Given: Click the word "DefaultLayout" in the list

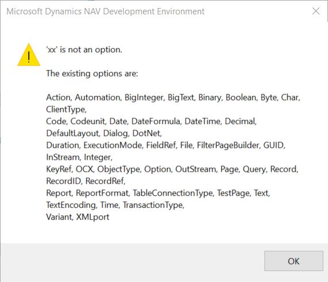Looking at the screenshot, I should [72, 133].
